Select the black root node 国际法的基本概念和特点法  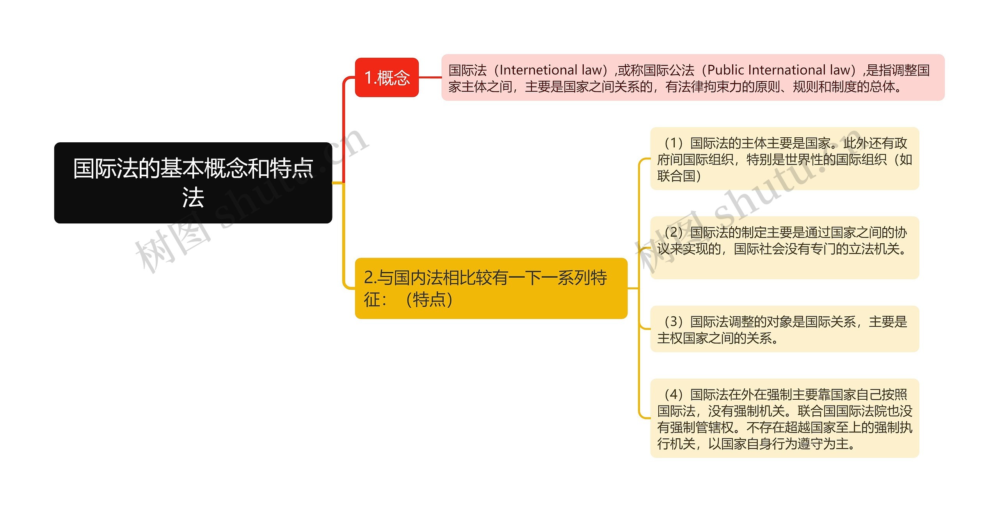coord(193,182)
